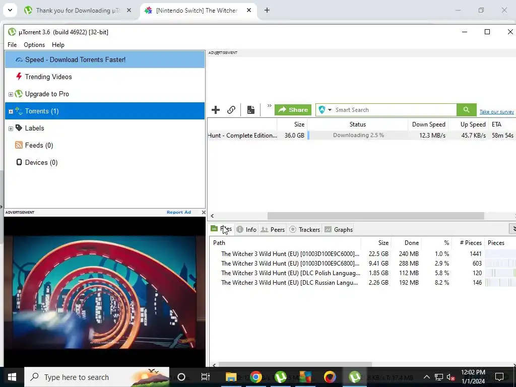Select file row with 22.5 GB size
This screenshot has height=387, width=516.
pyautogui.click(x=363, y=254)
